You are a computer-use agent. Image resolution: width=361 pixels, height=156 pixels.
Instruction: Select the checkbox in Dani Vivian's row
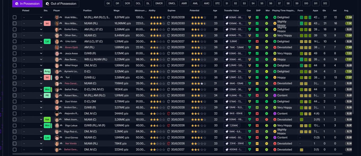tap(15, 101)
